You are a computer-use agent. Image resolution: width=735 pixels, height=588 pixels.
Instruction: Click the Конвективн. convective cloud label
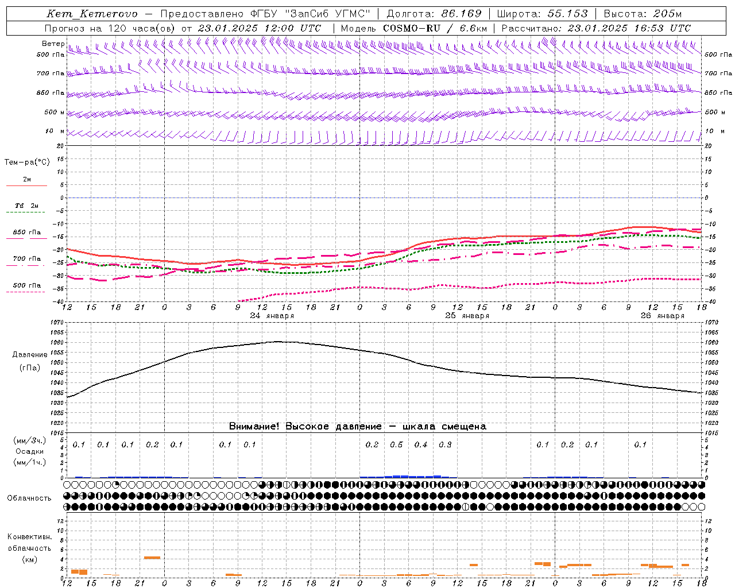(29, 537)
